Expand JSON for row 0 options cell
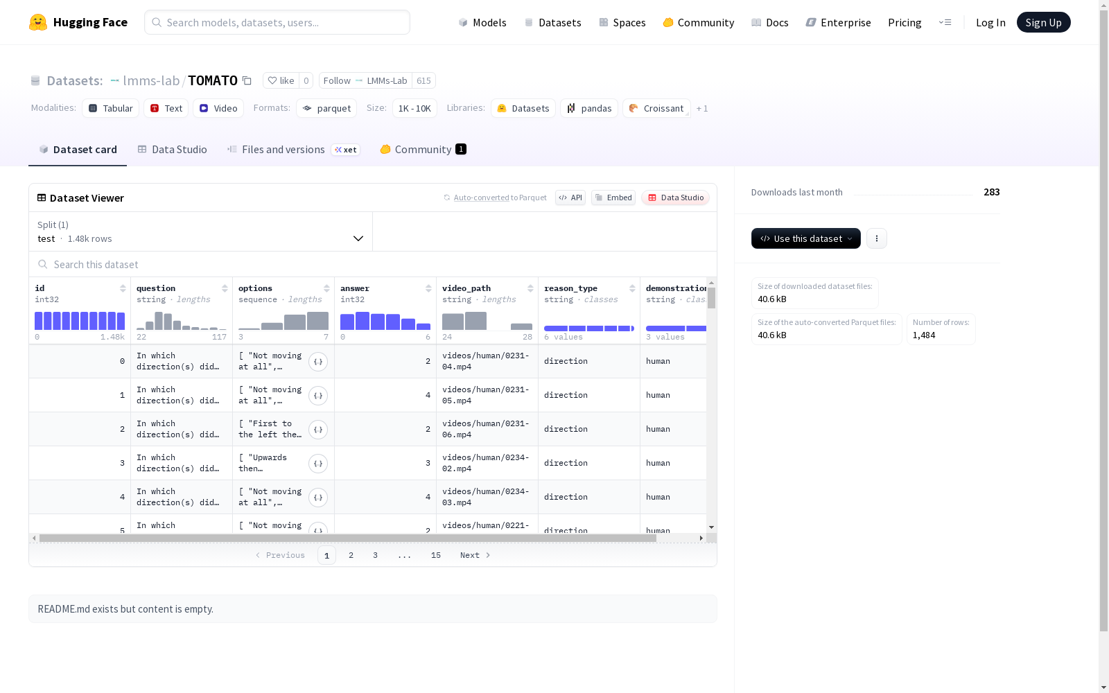Viewport: 1109px width, 693px height. 318,362
